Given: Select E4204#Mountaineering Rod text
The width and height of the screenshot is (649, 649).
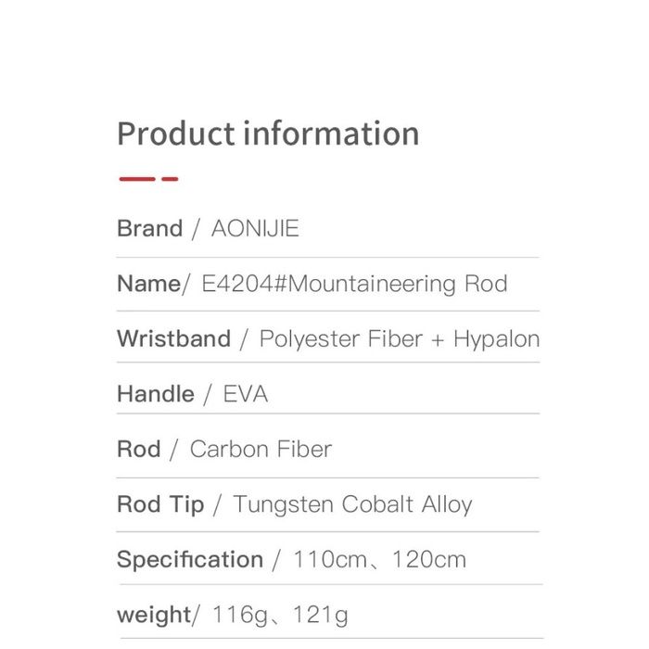Looking at the screenshot, I should click(354, 284).
